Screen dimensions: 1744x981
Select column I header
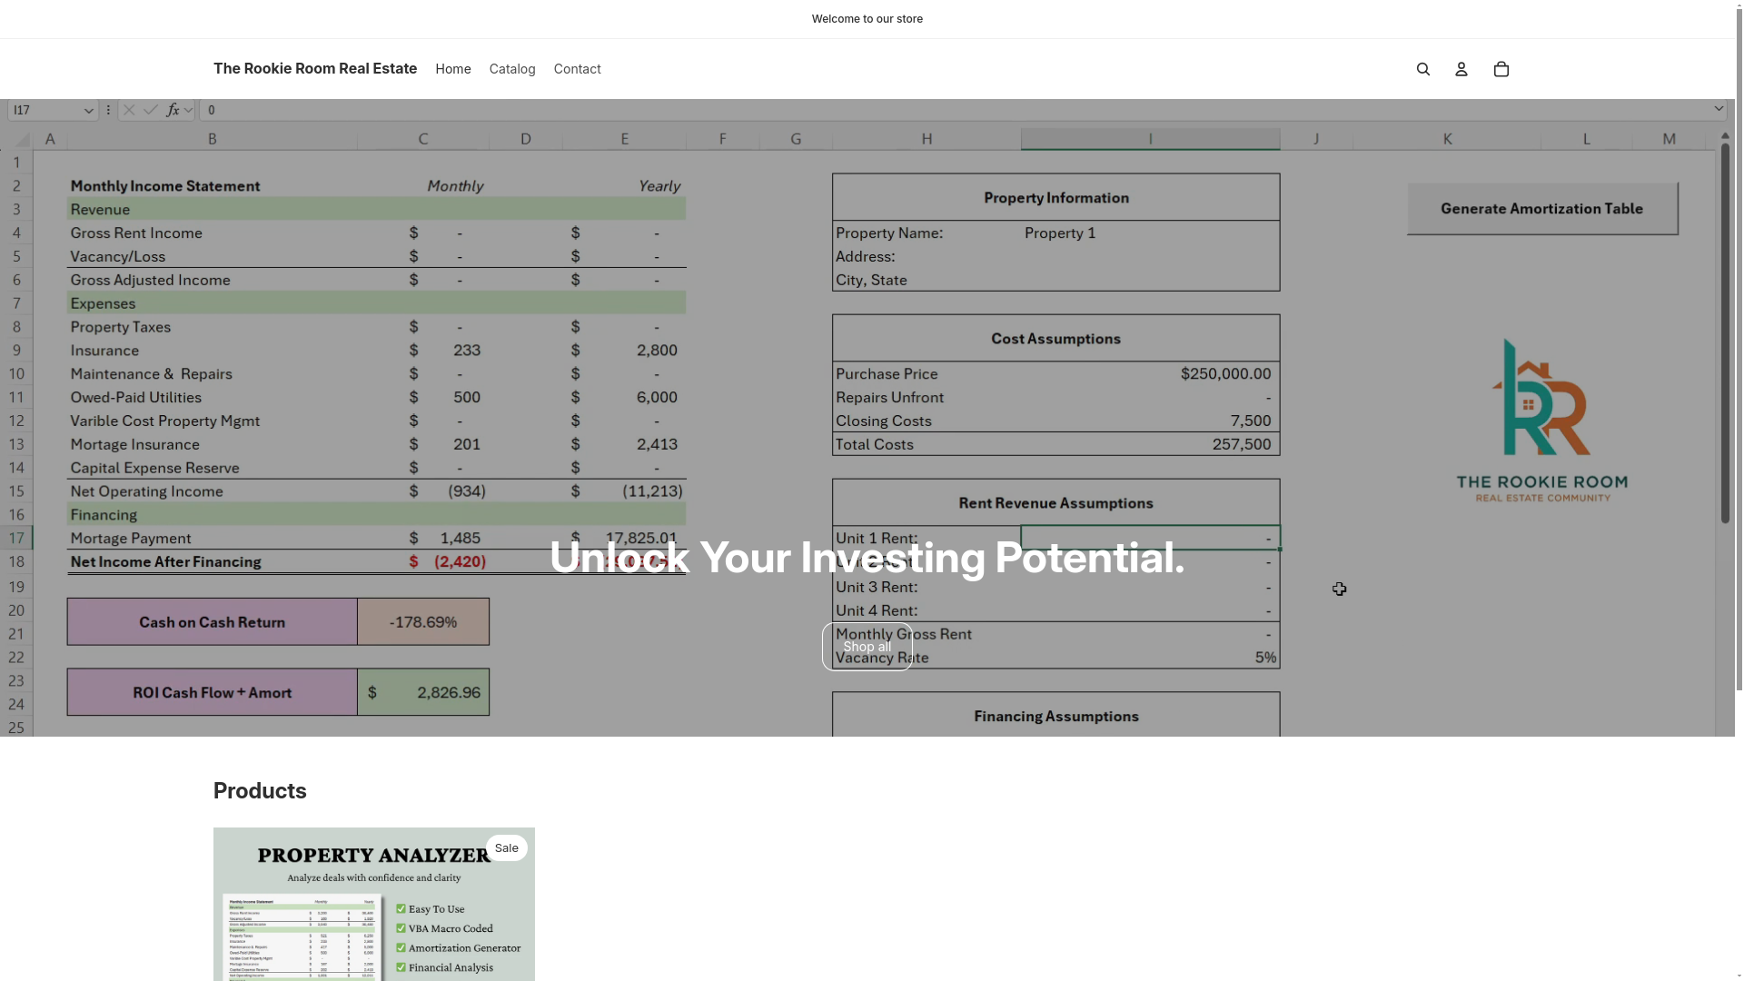1150,139
